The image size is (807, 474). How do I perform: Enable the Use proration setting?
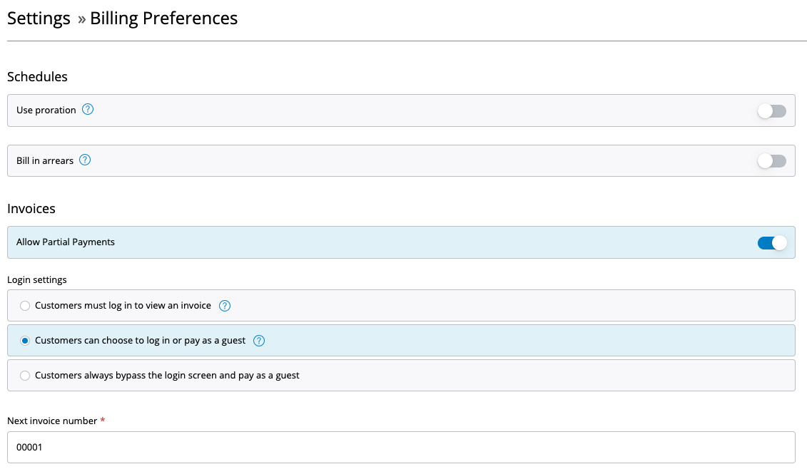[x=771, y=110]
